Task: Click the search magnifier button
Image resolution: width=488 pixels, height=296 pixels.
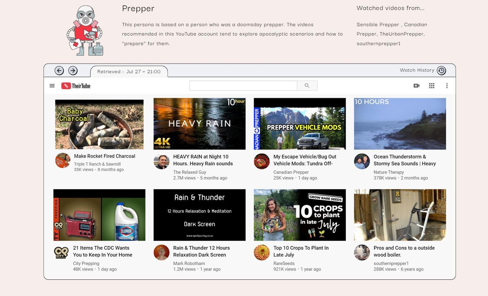Action: tap(307, 86)
